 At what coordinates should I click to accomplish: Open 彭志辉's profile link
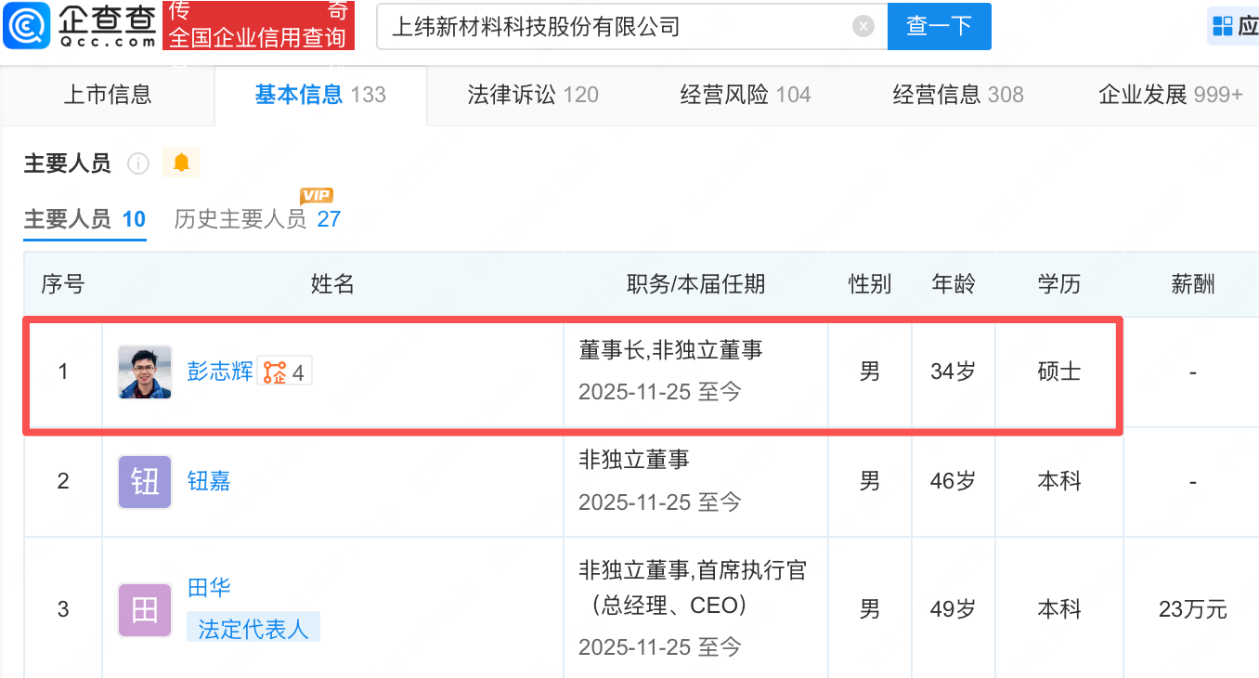pyautogui.click(x=220, y=372)
